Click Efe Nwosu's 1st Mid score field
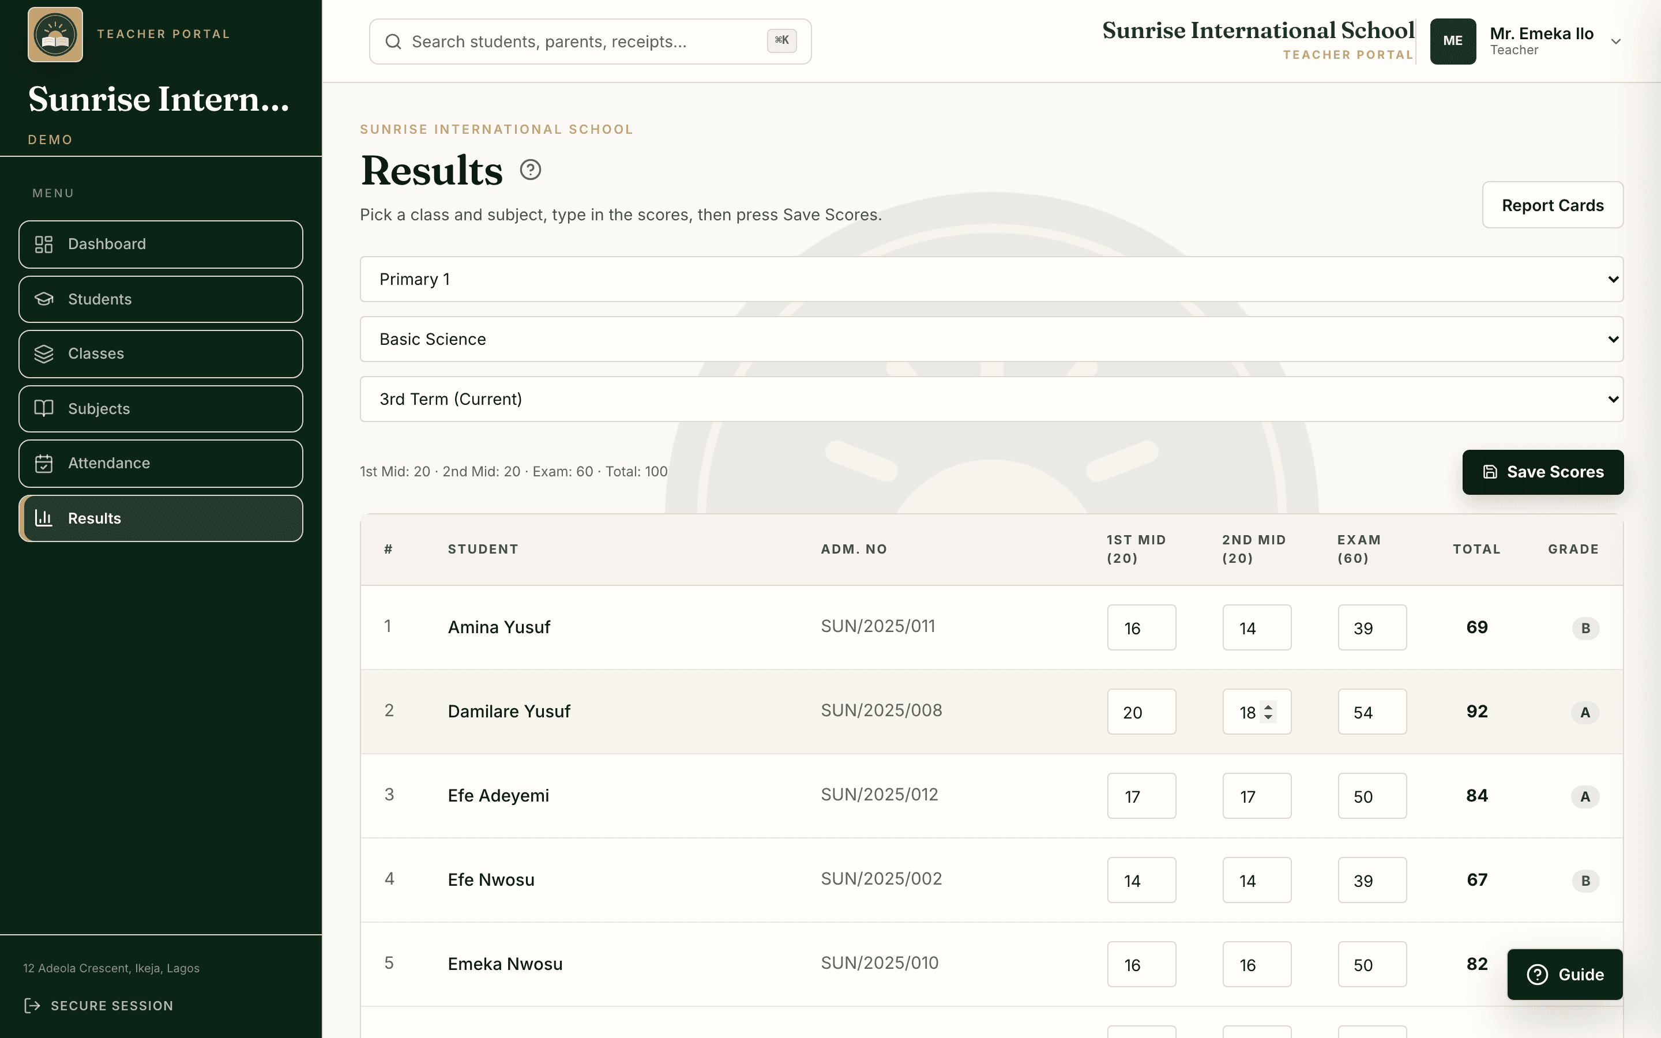 (1141, 880)
